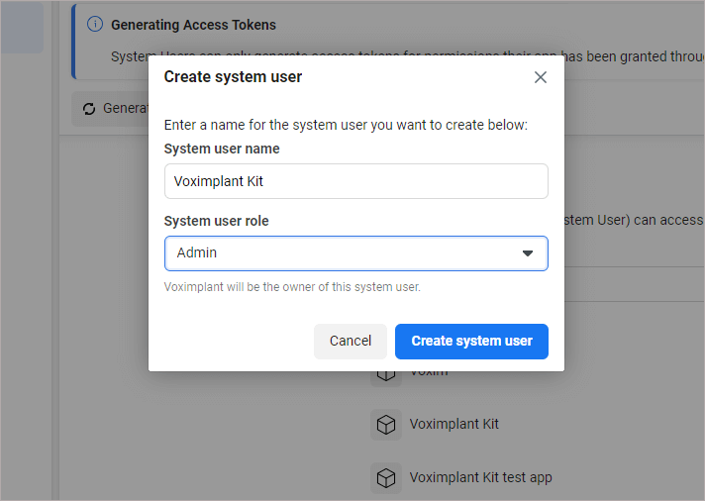Click the cube icon next to Voximplant Kit test app
Screen dimensions: 705x501
click(386, 477)
